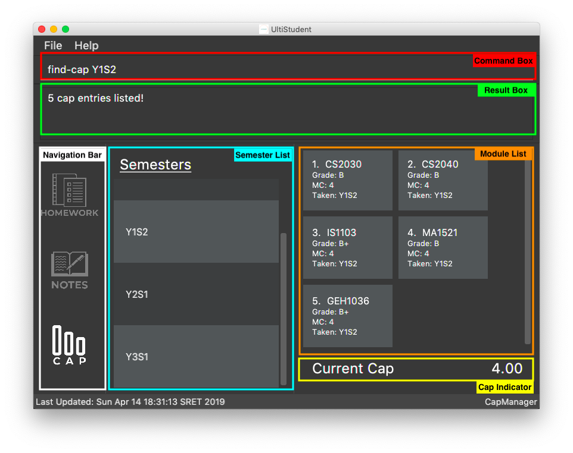Select the Y2S1 semester row

point(196,294)
